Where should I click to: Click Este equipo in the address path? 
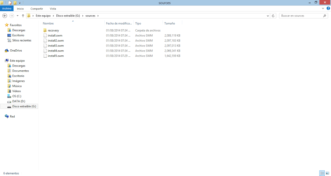[x=43, y=16]
